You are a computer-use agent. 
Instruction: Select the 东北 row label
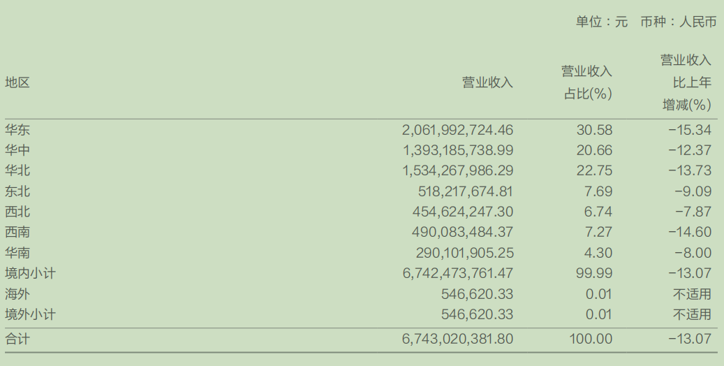pos(17,191)
